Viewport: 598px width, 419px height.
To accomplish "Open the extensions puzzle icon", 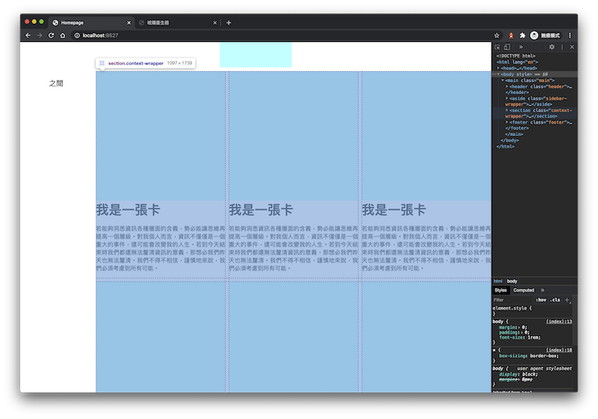I will coord(523,35).
